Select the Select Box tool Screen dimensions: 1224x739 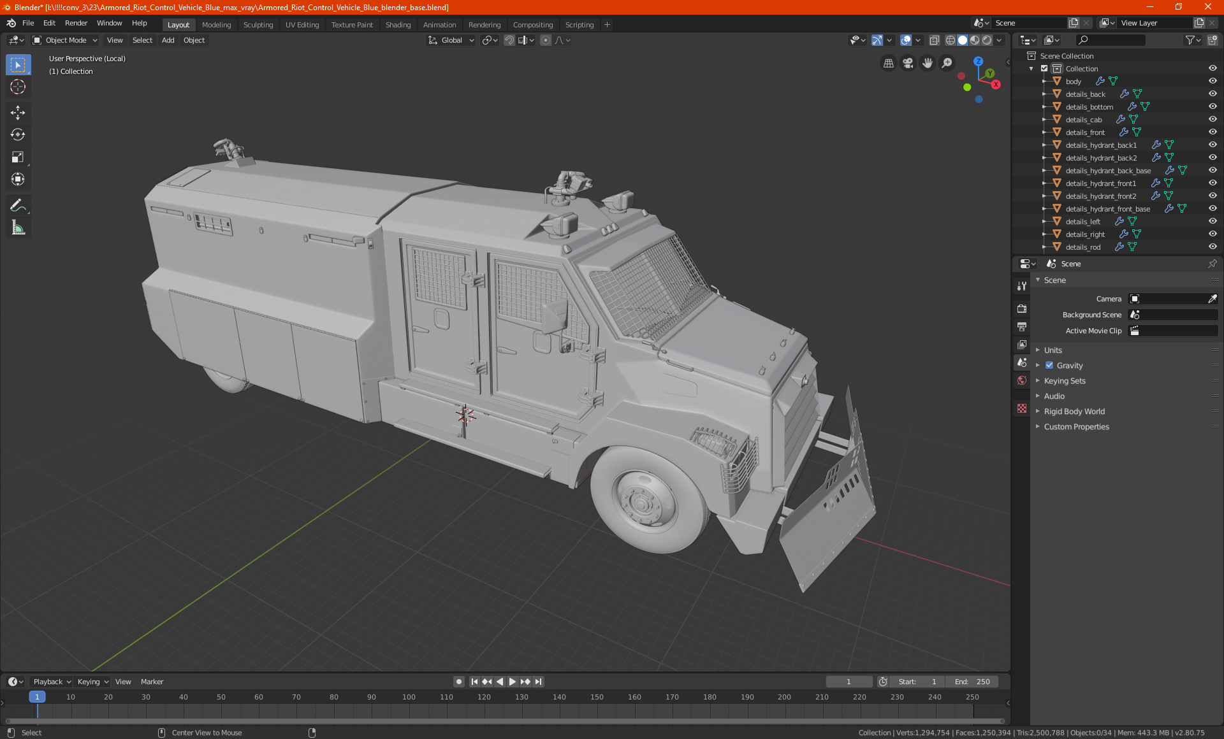click(x=18, y=65)
